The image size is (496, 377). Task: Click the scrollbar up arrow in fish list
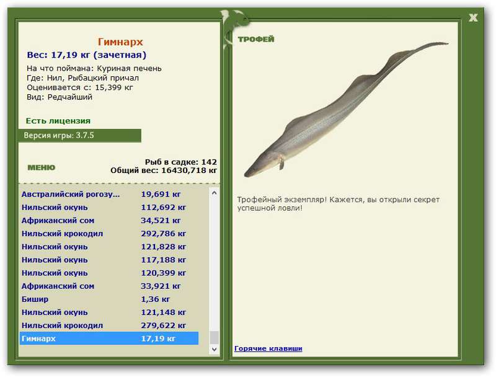(214, 193)
